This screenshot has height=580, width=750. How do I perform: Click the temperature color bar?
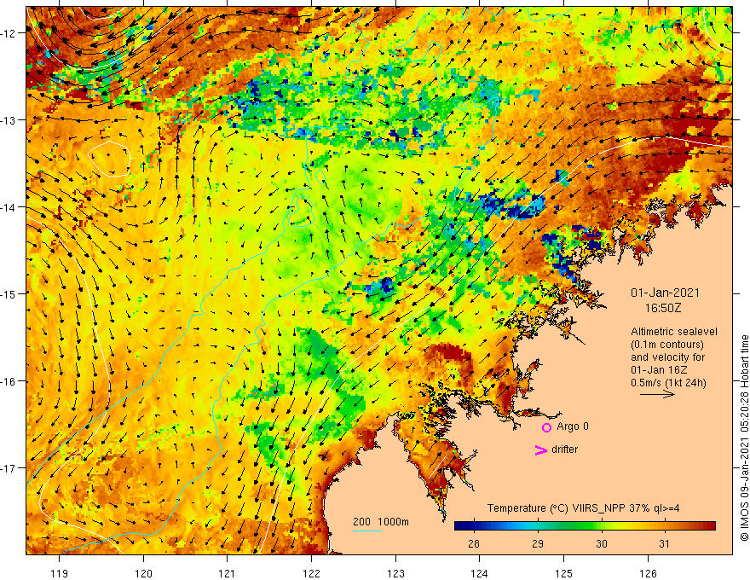585,525
